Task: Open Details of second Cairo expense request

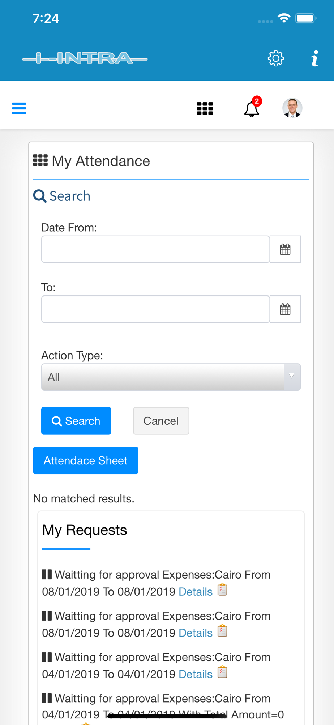Action: 196,633
